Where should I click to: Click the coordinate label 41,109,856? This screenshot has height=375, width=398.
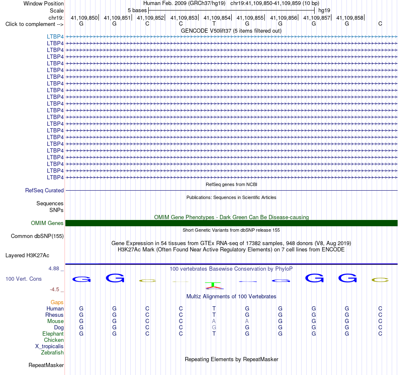pos(283,18)
